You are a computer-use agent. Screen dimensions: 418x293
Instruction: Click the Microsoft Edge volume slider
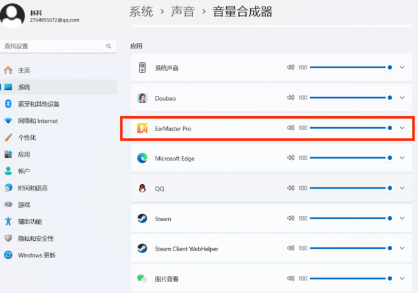351,158
